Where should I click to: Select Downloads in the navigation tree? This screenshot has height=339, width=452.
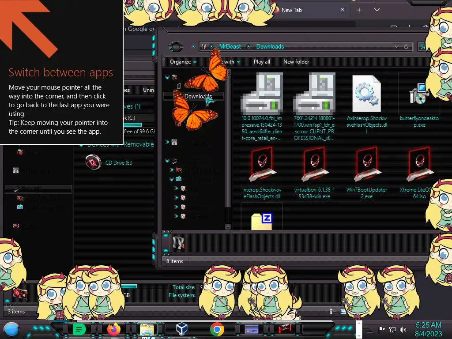coord(193,96)
